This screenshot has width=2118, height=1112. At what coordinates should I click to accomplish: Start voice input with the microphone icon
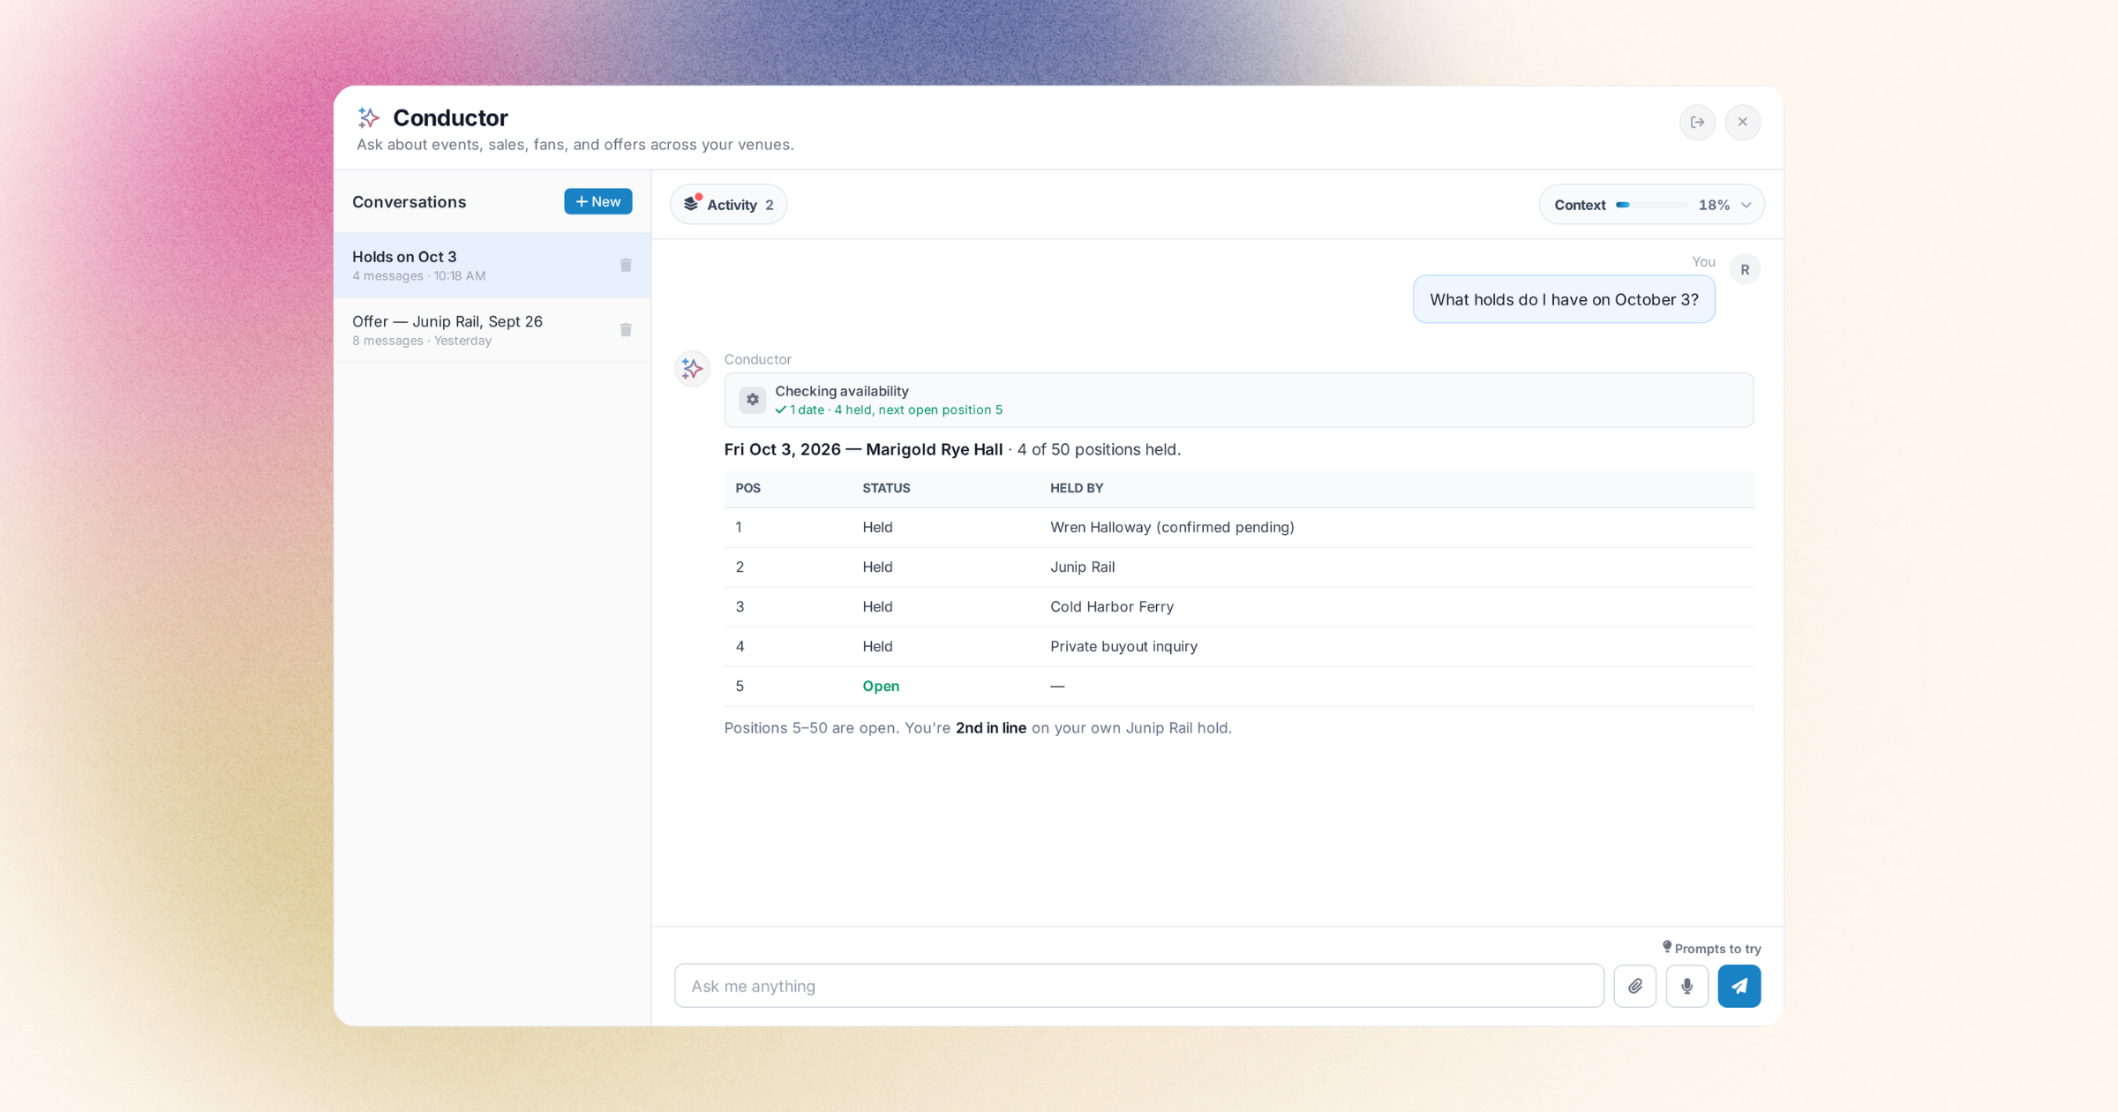tap(1687, 986)
